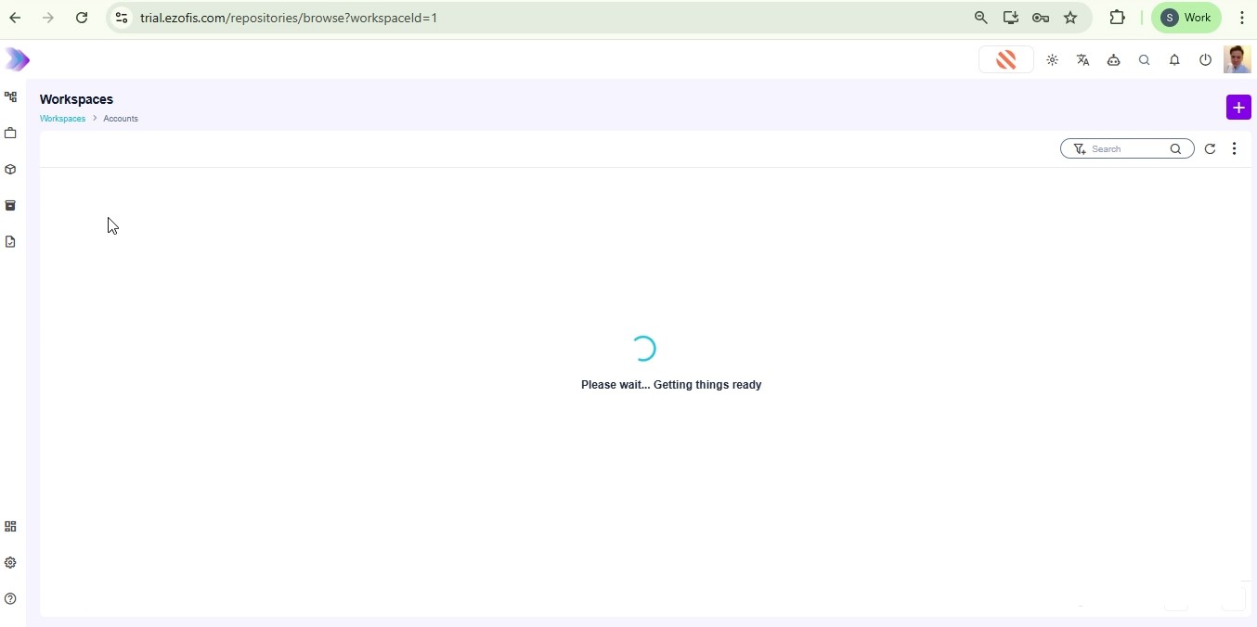Open the dashboard grid icon in sidebar

[11, 527]
